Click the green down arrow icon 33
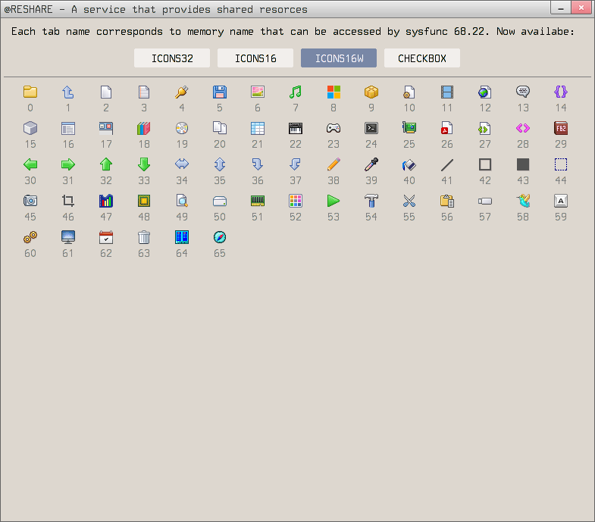This screenshot has height=522, width=595. (144, 164)
